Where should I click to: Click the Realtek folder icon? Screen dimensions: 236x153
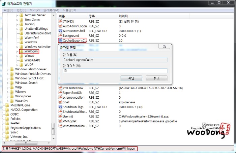click(7, 123)
